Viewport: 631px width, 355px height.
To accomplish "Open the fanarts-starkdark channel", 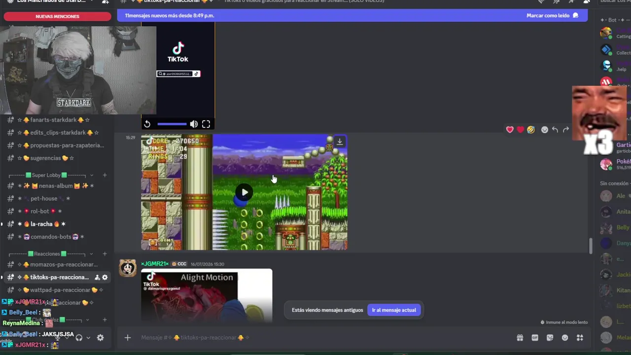I will pos(57,120).
